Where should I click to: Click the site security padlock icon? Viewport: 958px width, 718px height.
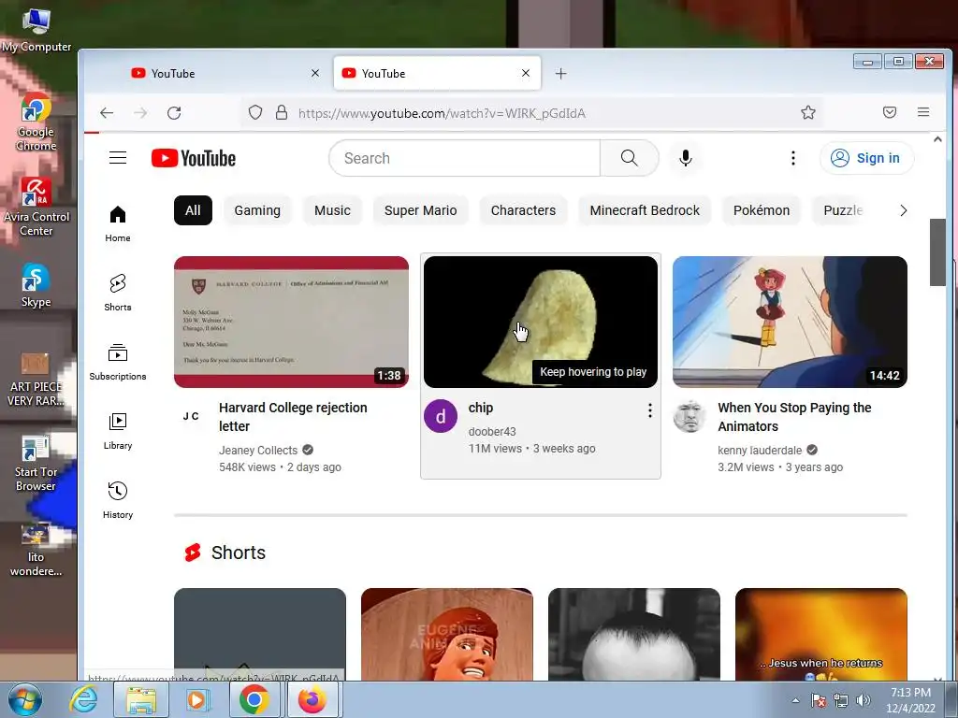point(281,112)
